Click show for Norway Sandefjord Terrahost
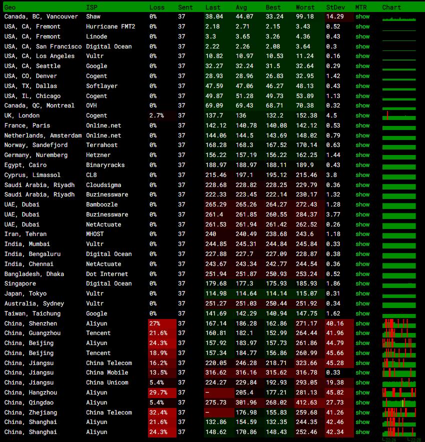Screen dimensions: 425x442 coord(362,145)
